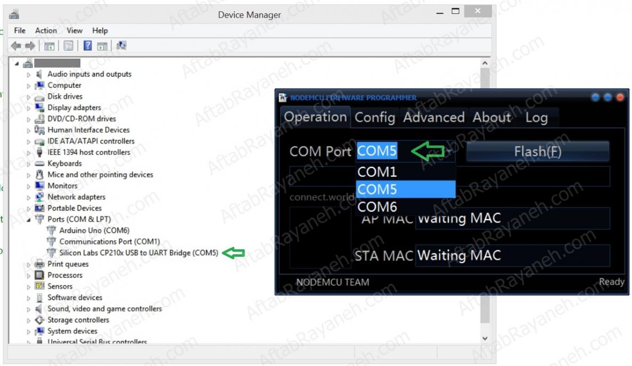Screen dimensions: 632x366
Task: Choose COM1 from the COM Port list
Action: click(x=377, y=172)
